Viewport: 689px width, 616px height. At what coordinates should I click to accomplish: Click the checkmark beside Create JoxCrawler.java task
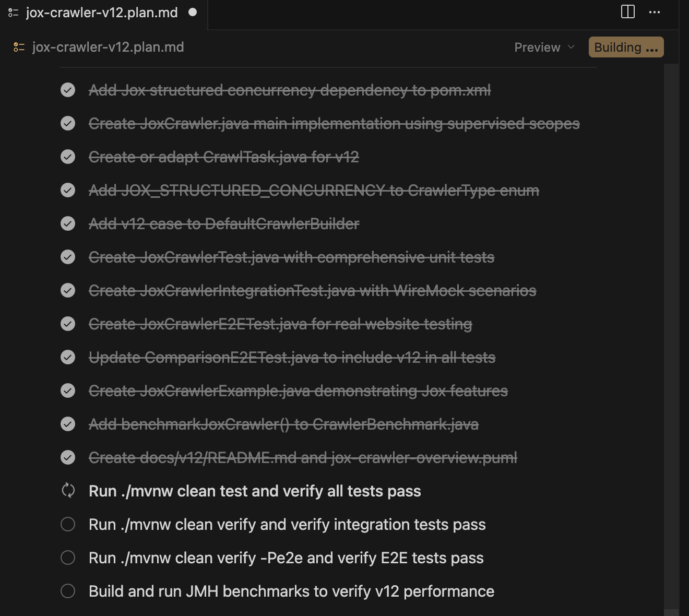[x=68, y=124]
